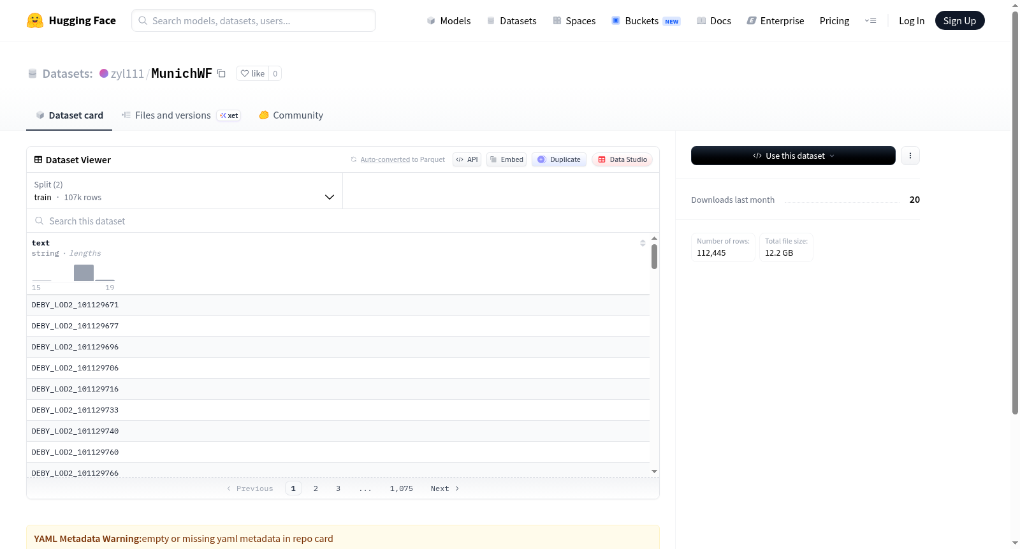Image resolution: width=1020 pixels, height=549 pixels.
Task: Select row DEBY_LOD2_101129760
Action: [338, 452]
